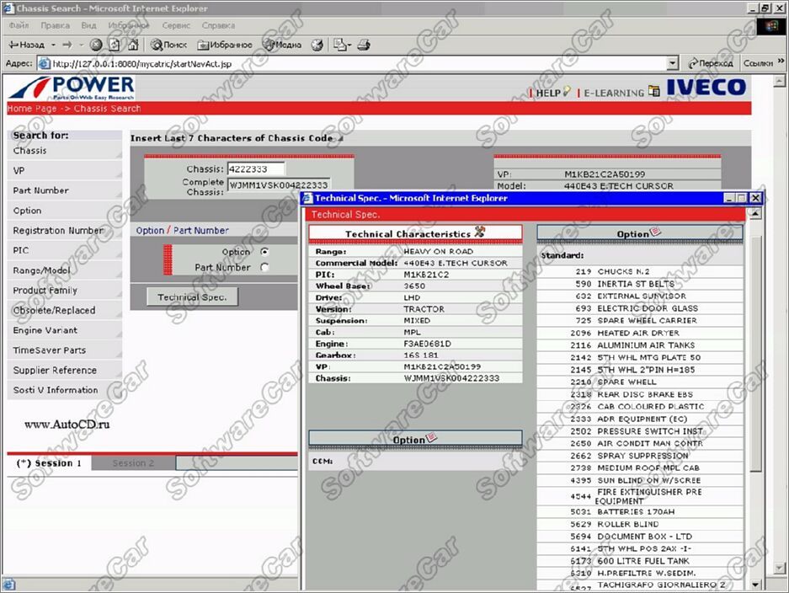Viewport: 789px width, 593px height.
Task: Click the browser Refresh icon
Action: (115, 45)
